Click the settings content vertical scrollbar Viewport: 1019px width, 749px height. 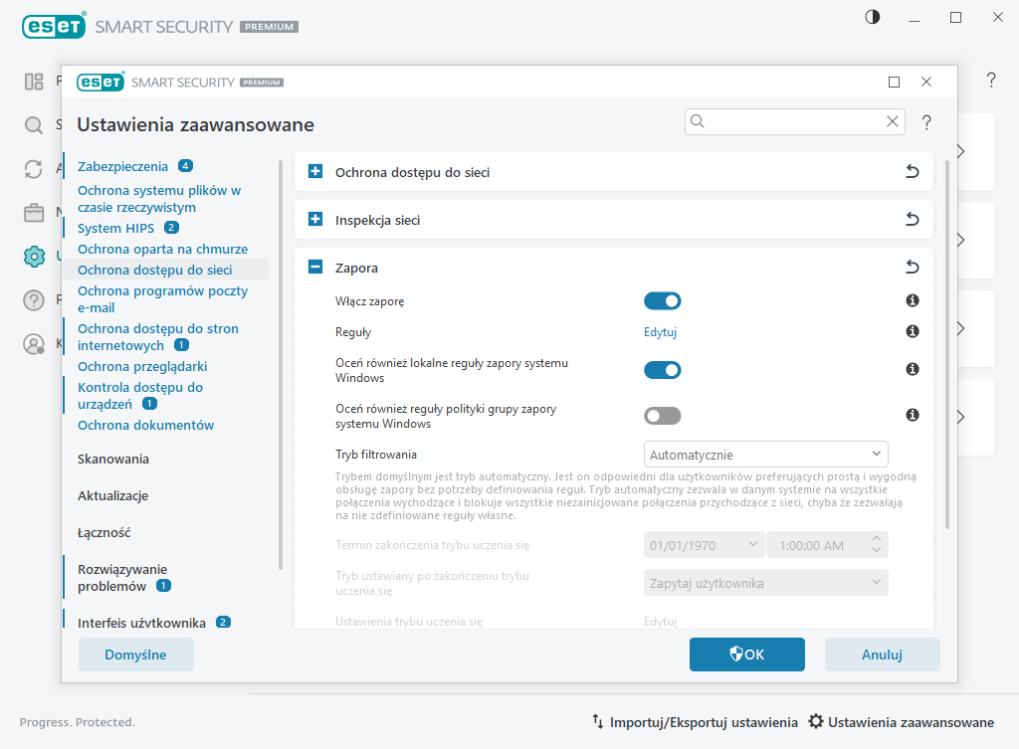[946, 348]
